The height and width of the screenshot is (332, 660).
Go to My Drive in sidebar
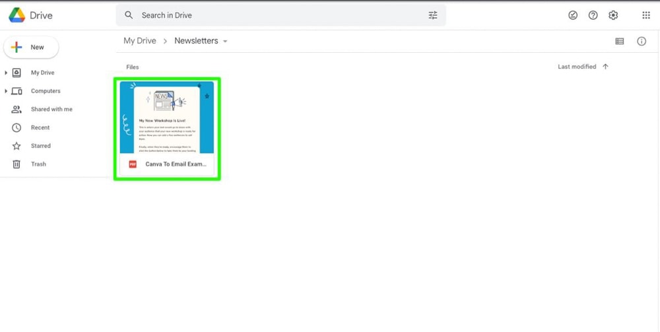(x=42, y=73)
